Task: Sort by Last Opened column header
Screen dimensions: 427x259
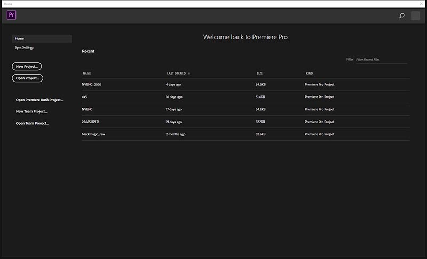Action: pos(176,74)
